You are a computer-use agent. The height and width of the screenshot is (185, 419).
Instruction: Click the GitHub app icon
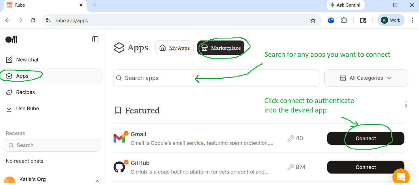tap(119, 167)
